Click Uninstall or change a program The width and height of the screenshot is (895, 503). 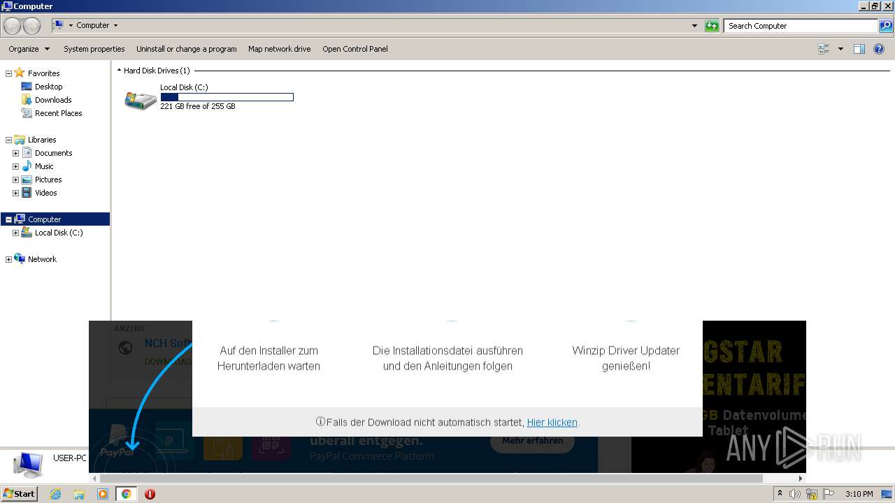tap(187, 49)
